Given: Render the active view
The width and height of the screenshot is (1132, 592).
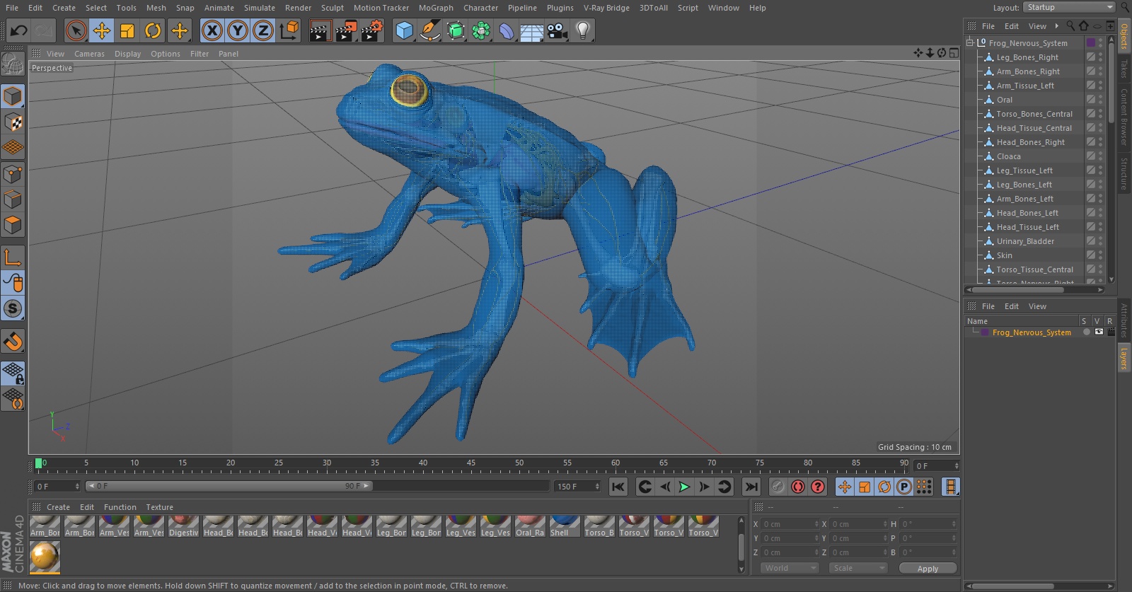Looking at the screenshot, I should (320, 30).
